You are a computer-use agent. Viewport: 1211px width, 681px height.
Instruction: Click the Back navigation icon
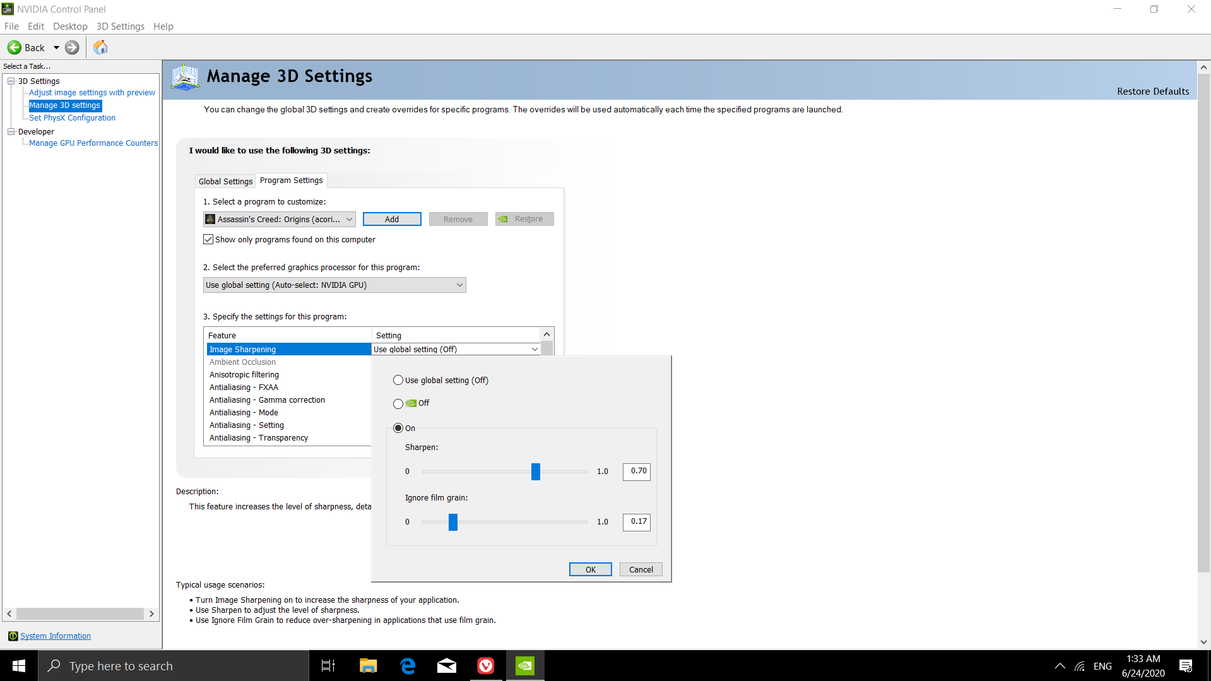coord(14,47)
